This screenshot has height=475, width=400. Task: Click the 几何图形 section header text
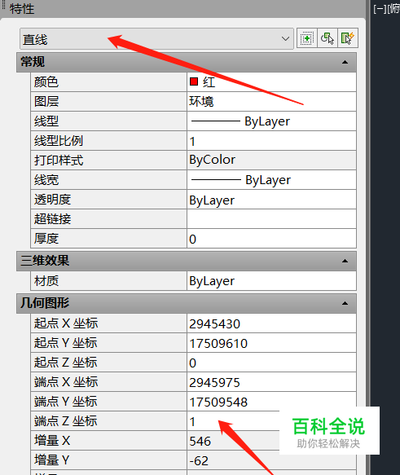(x=45, y=303)
